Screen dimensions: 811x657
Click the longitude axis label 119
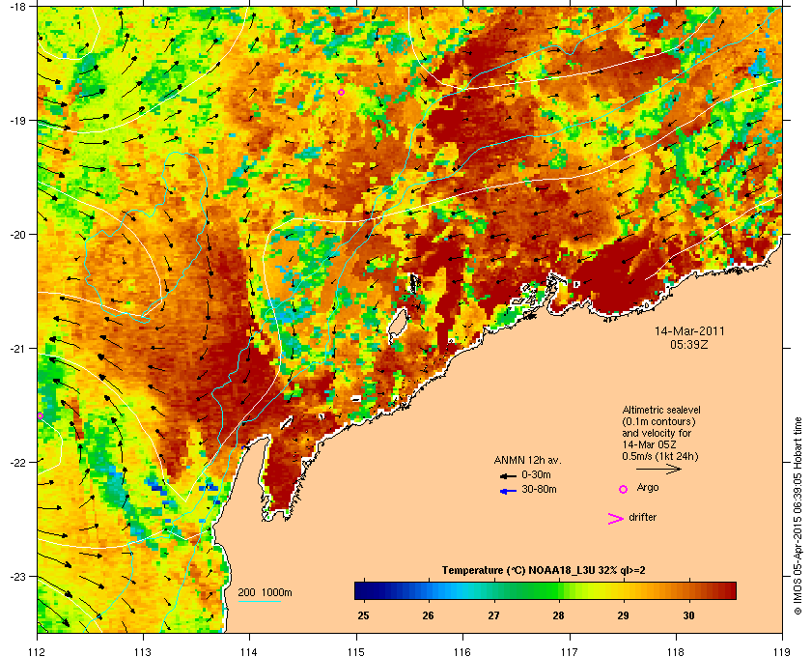(x=782, y=651)
